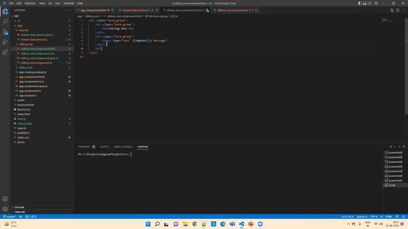Click the errors and warnings status indicator
The width and height of the screenshot is (408, 229).
(31, 216)
